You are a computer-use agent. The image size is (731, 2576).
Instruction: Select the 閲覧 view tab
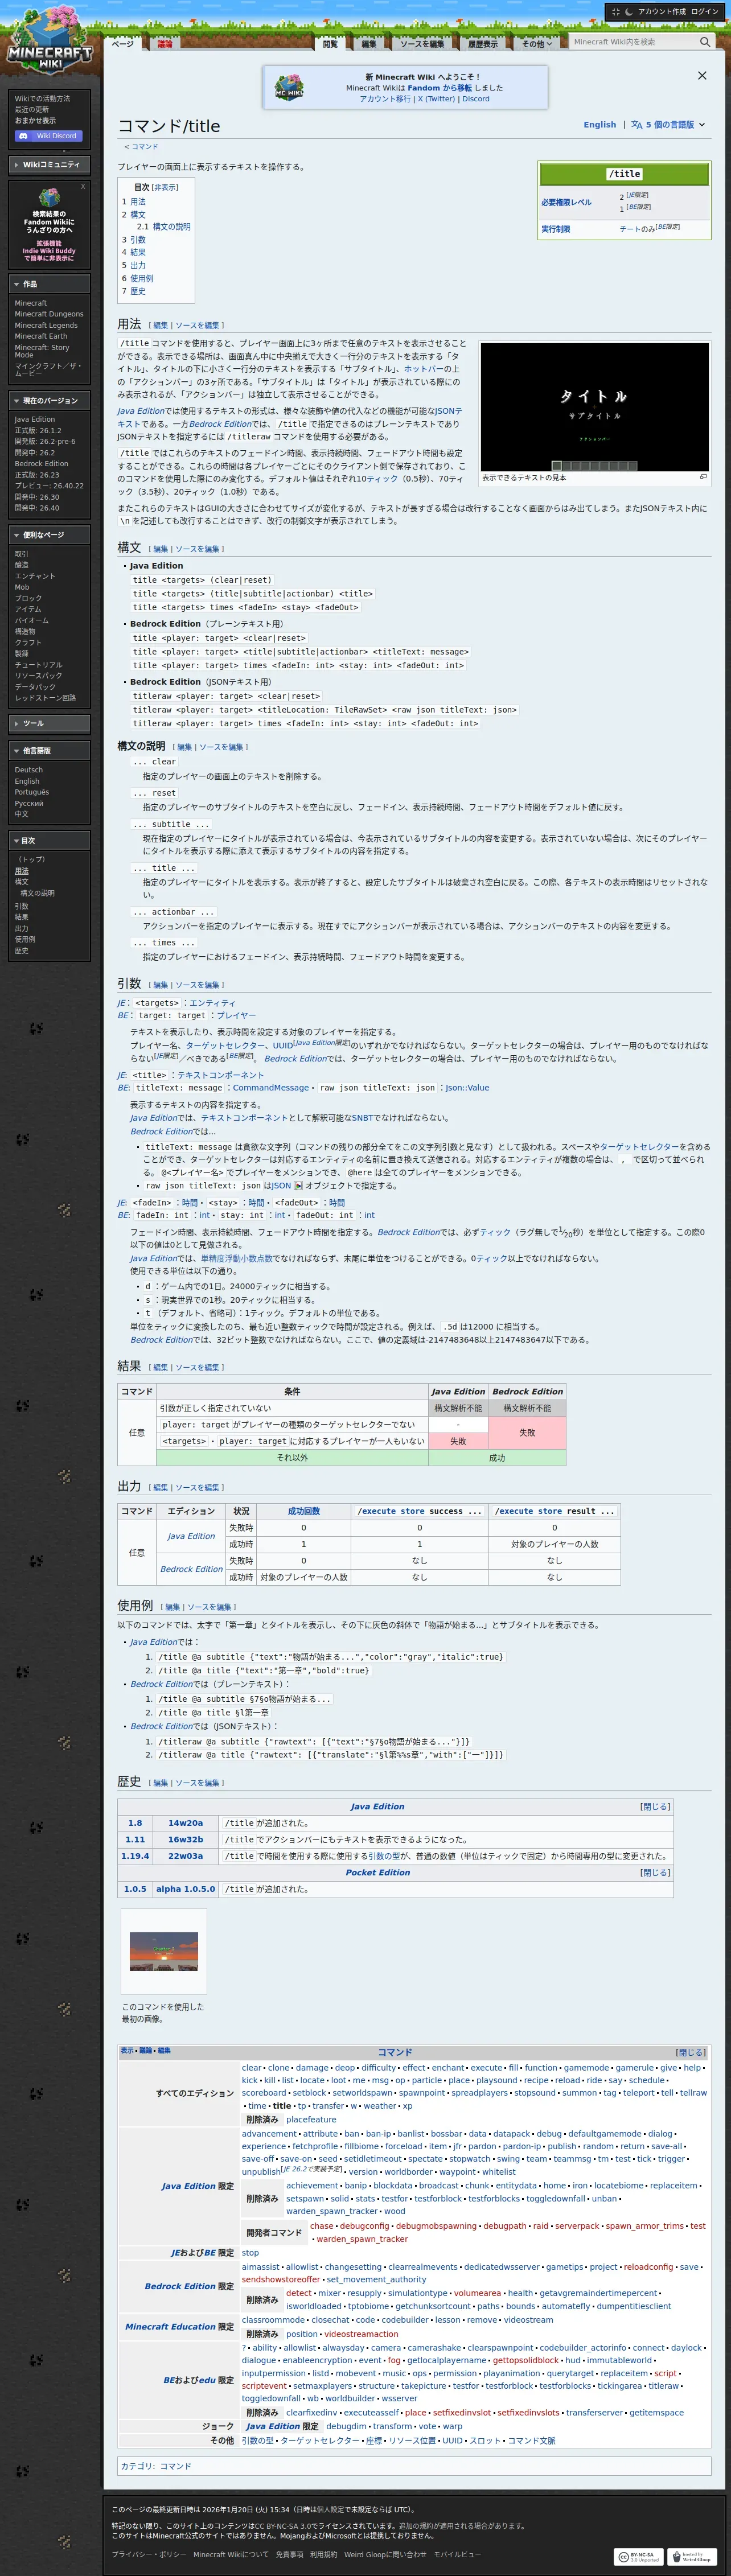point(331,44)
